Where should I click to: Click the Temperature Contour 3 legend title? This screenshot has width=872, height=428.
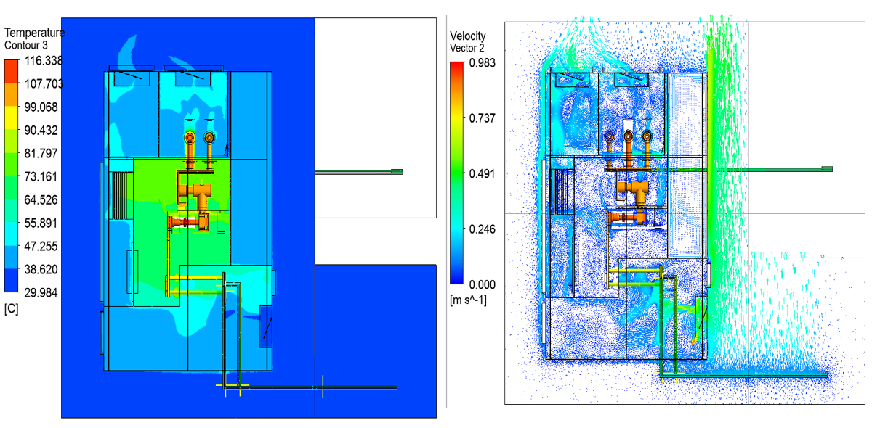[x=33, y=38]
